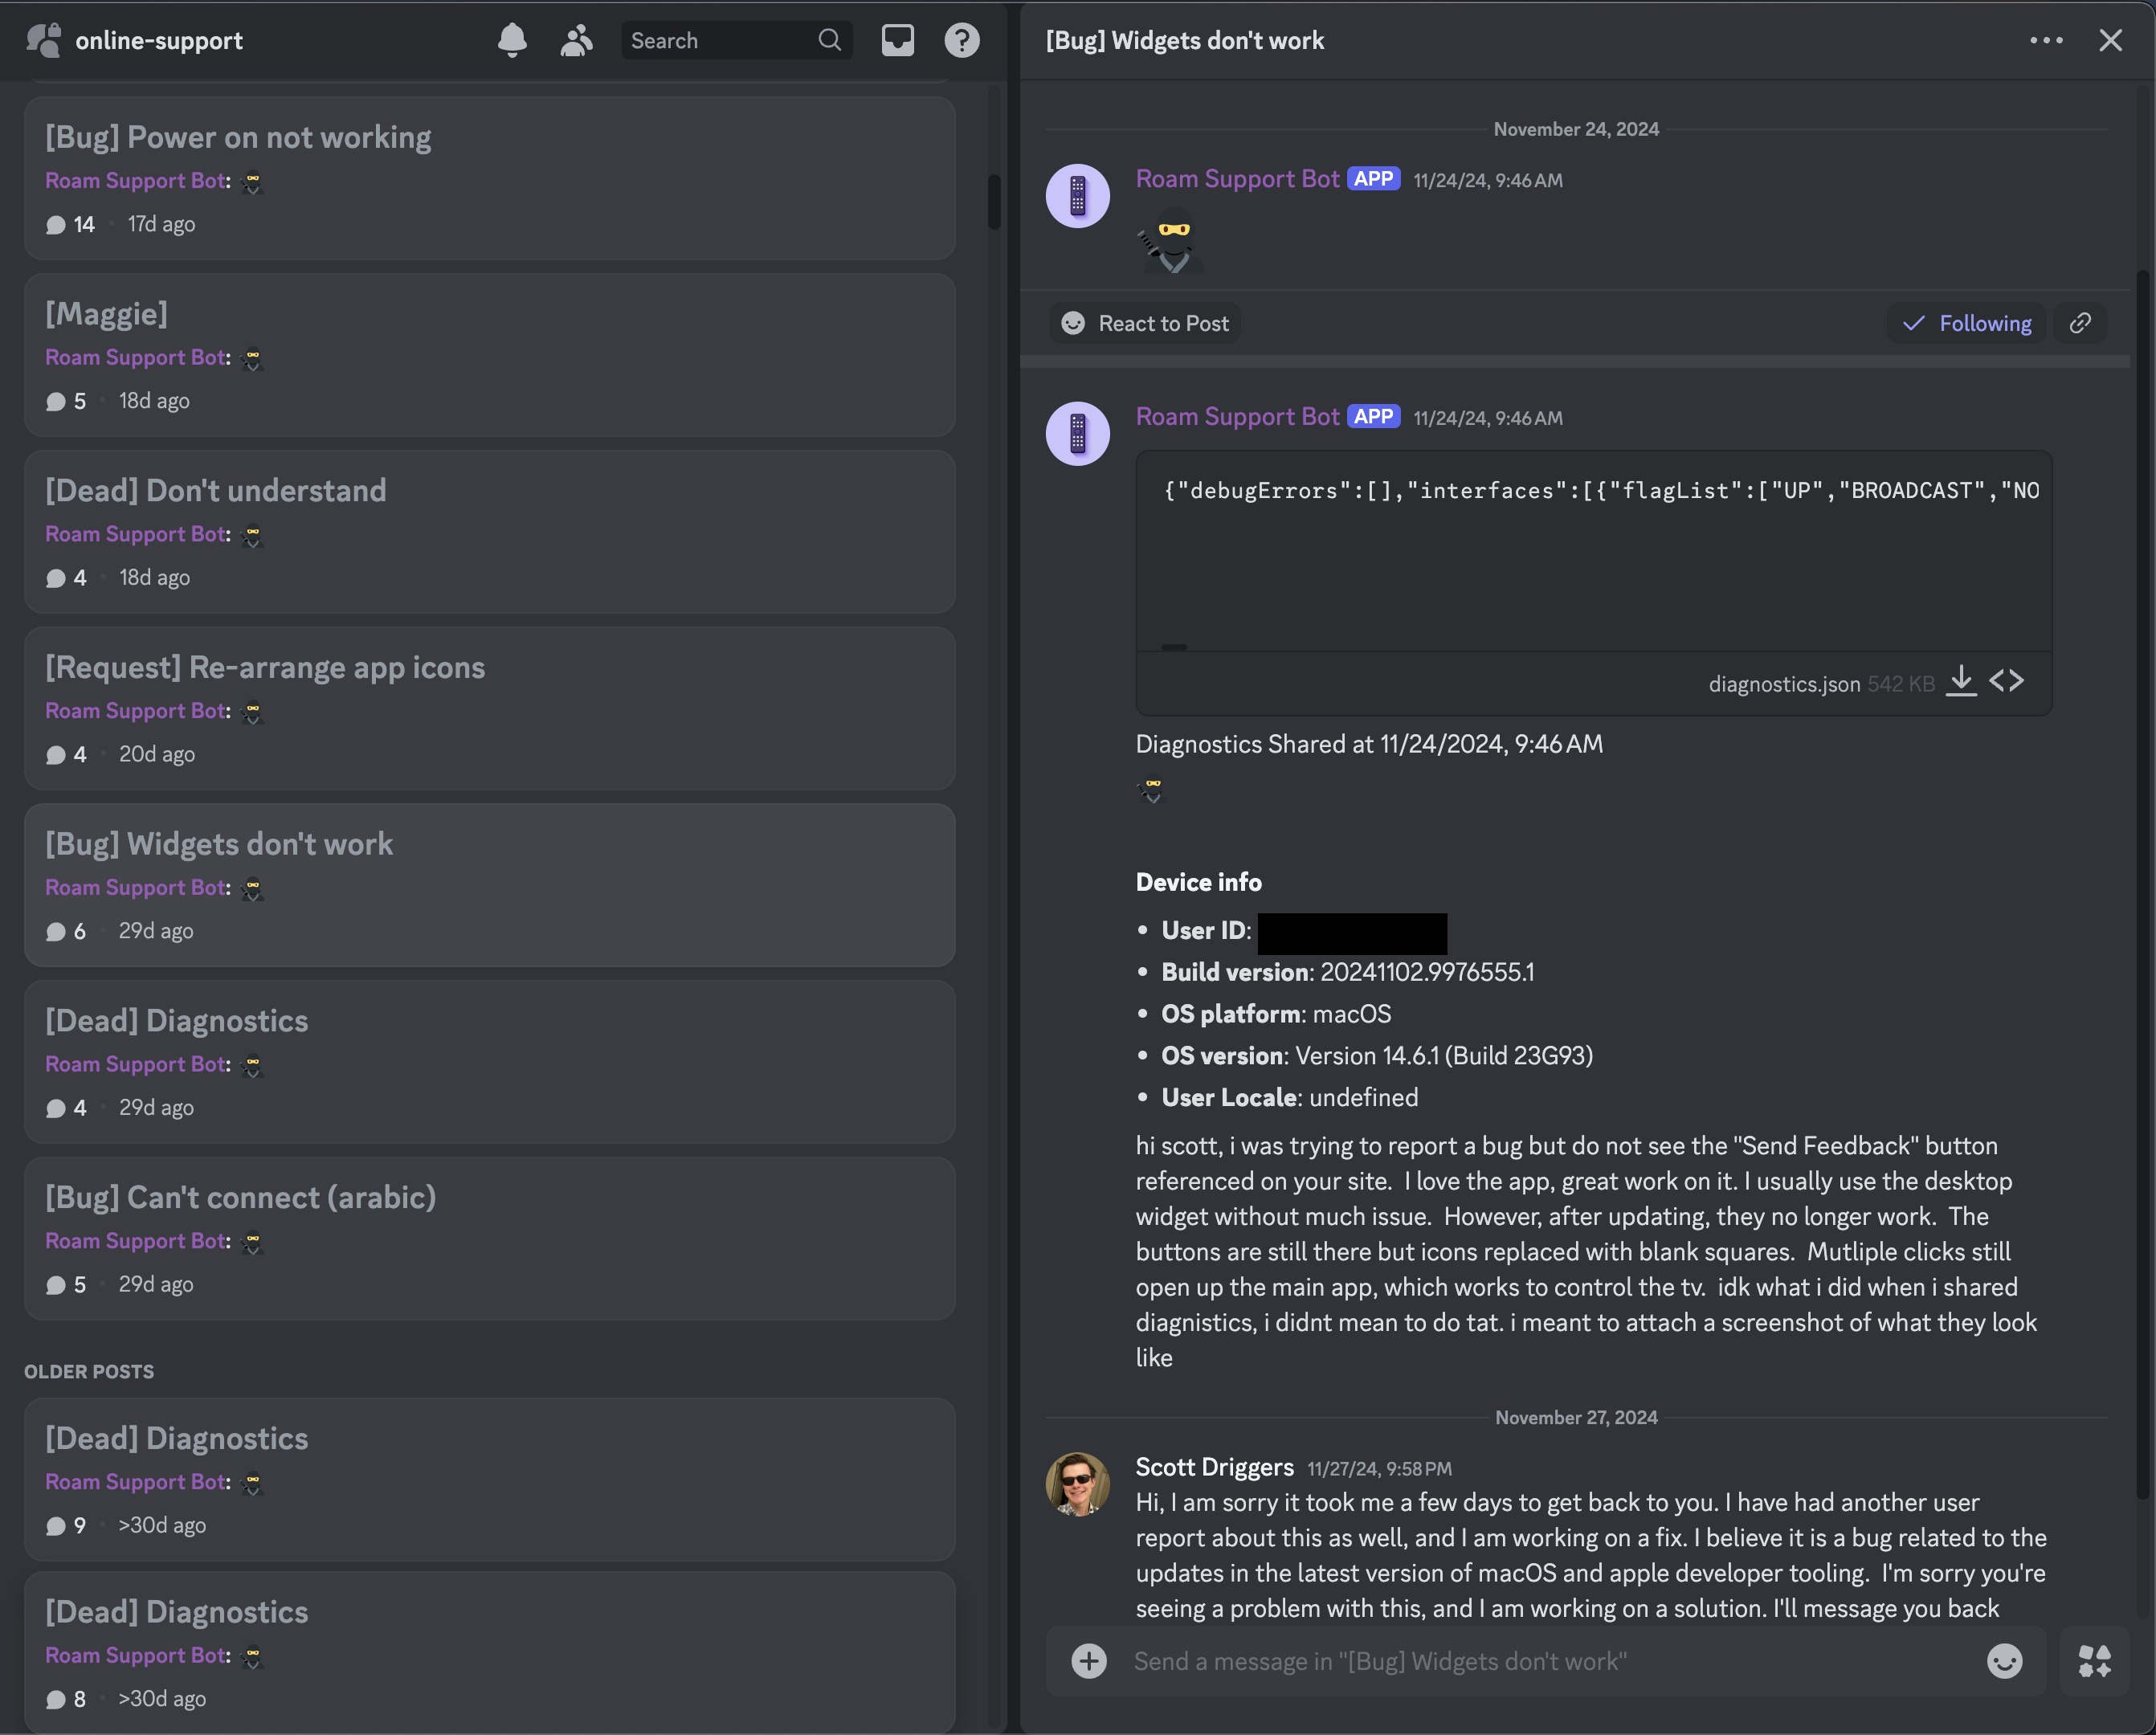Attach a file using the plus icon
2156x1735 pixels.
point(1089,1661)
